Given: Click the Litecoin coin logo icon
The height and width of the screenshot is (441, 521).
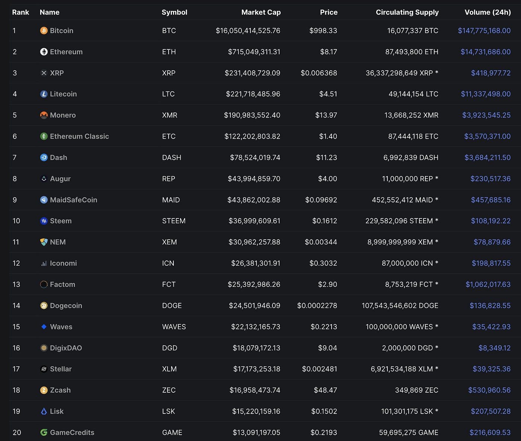Looking at the screenshot, I should pyautogui.click(x=44, y=94).
